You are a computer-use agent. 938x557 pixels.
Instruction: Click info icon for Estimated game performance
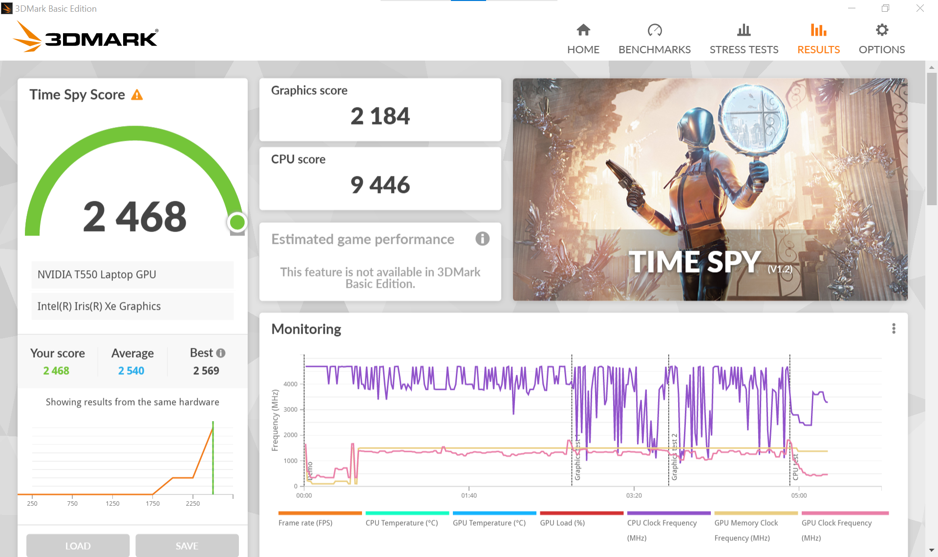[x=482, y=239]
